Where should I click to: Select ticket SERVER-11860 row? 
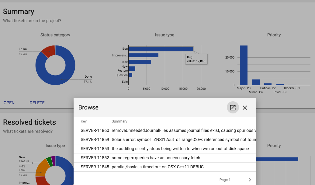164,130
